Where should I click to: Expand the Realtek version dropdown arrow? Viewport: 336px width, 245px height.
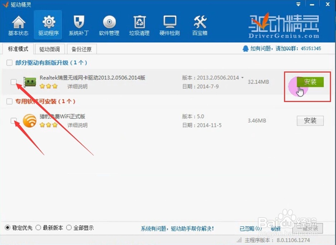(242, 78)
